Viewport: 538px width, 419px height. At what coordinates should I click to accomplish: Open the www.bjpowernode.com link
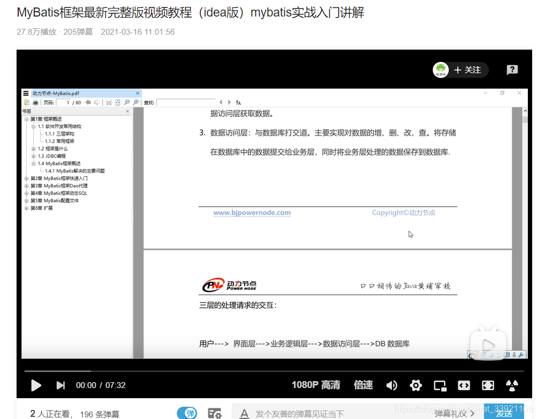tap(252, 212)
